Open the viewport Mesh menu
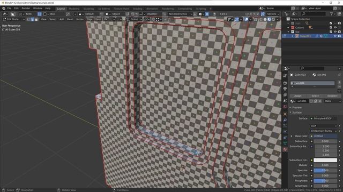Screen dimensions: 343x192 70,19
